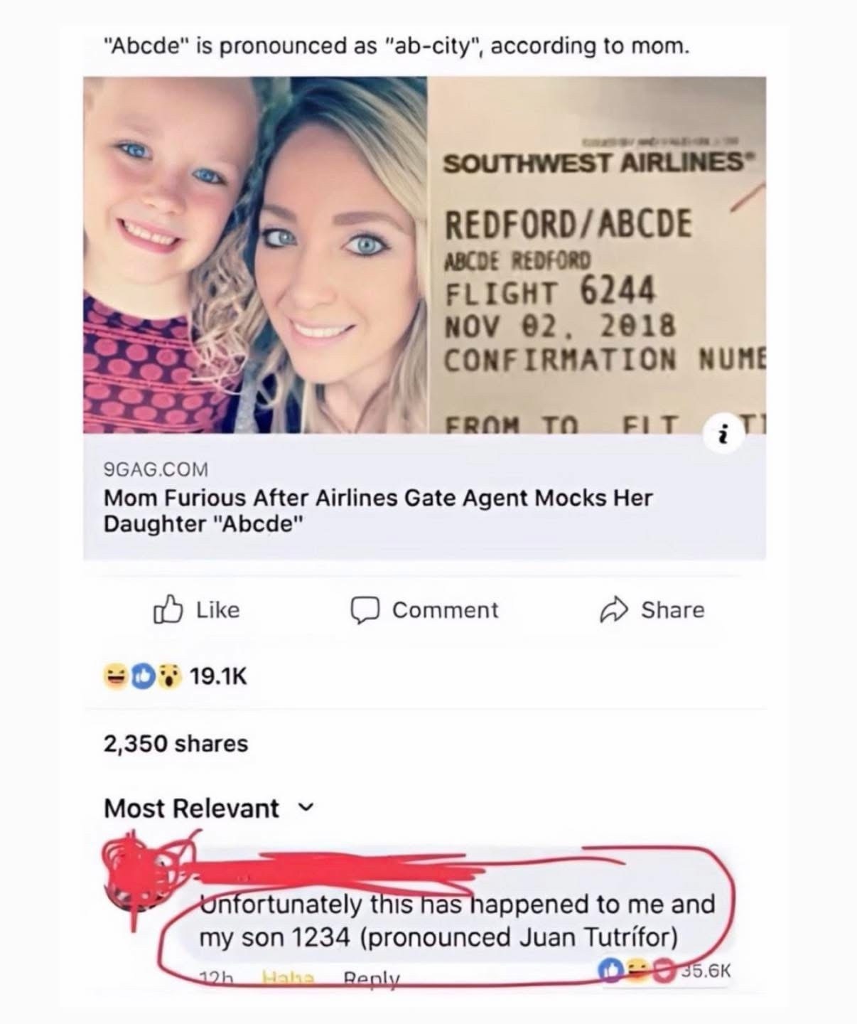The width and height of the screenshot is (857, 1024).
Task: Click the "ab-city" post caption text
Action: point(396,47)
